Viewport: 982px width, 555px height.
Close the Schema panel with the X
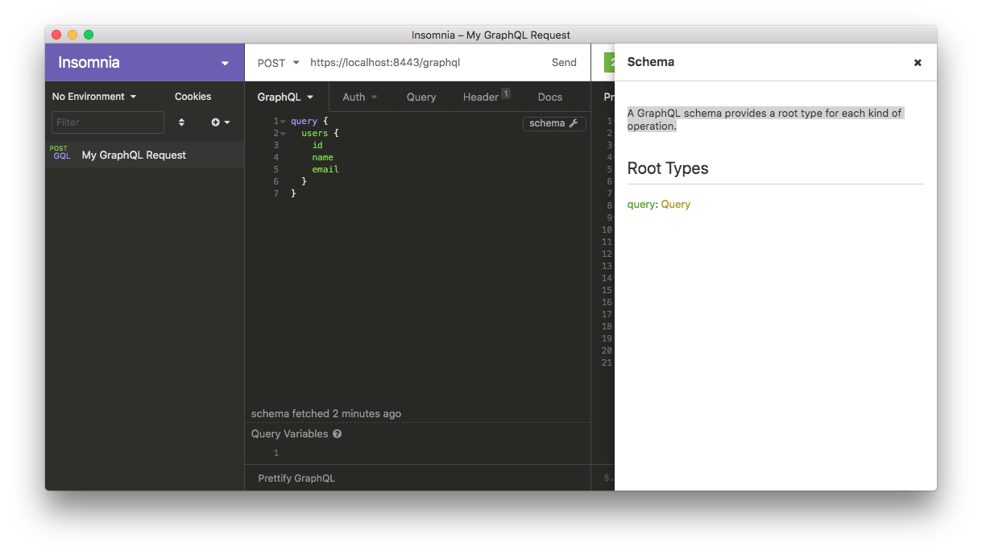click(918, 63)
